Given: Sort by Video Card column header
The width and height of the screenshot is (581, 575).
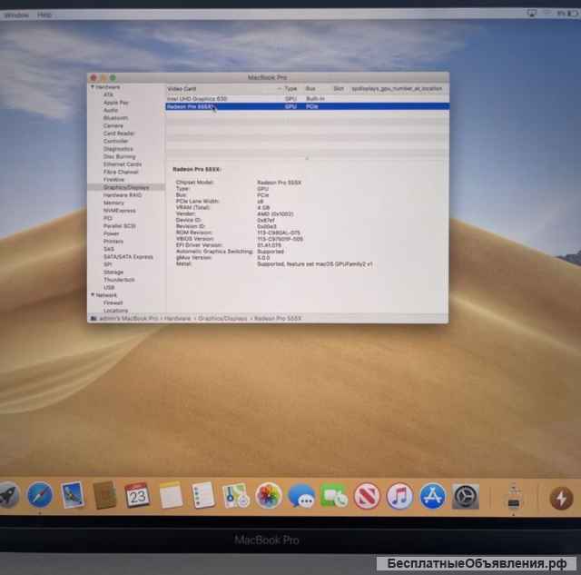Looking at the screenshot, I should point(182,89).
